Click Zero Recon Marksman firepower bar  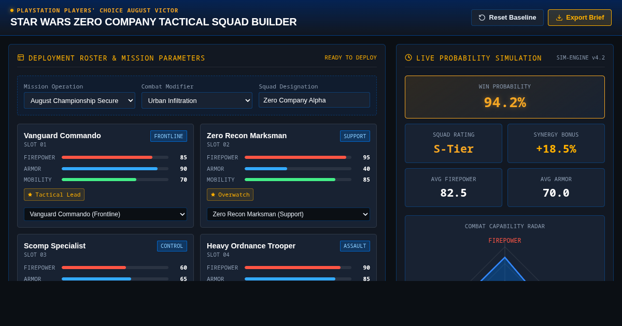click(298, 157)
